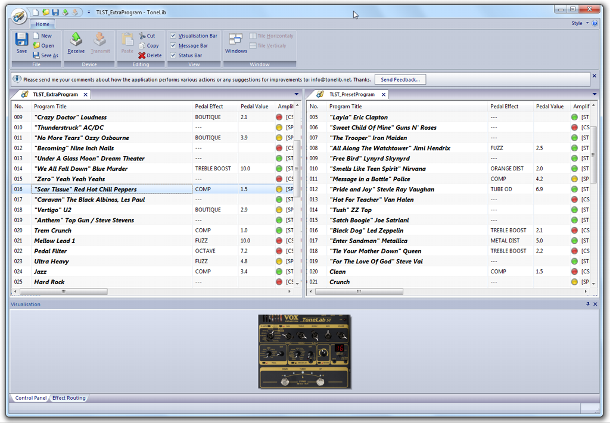
Task: Open the PresetProgram pane tab list arrow
Action: [x=595, y=94]
